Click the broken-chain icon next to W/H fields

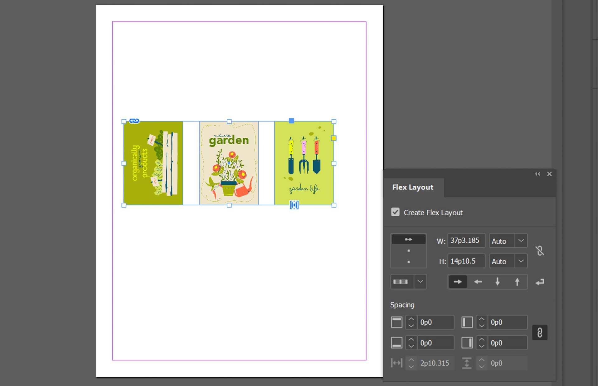coord(540,251)
